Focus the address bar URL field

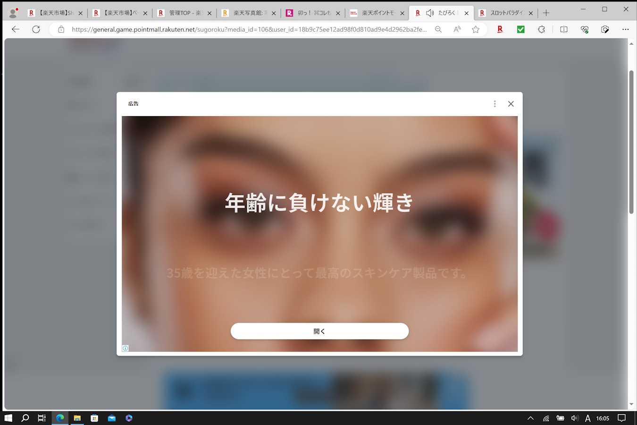[x=249, y=29]
